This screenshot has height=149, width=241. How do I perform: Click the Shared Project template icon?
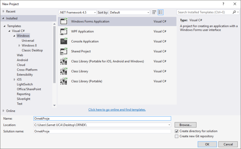[64, 51]
